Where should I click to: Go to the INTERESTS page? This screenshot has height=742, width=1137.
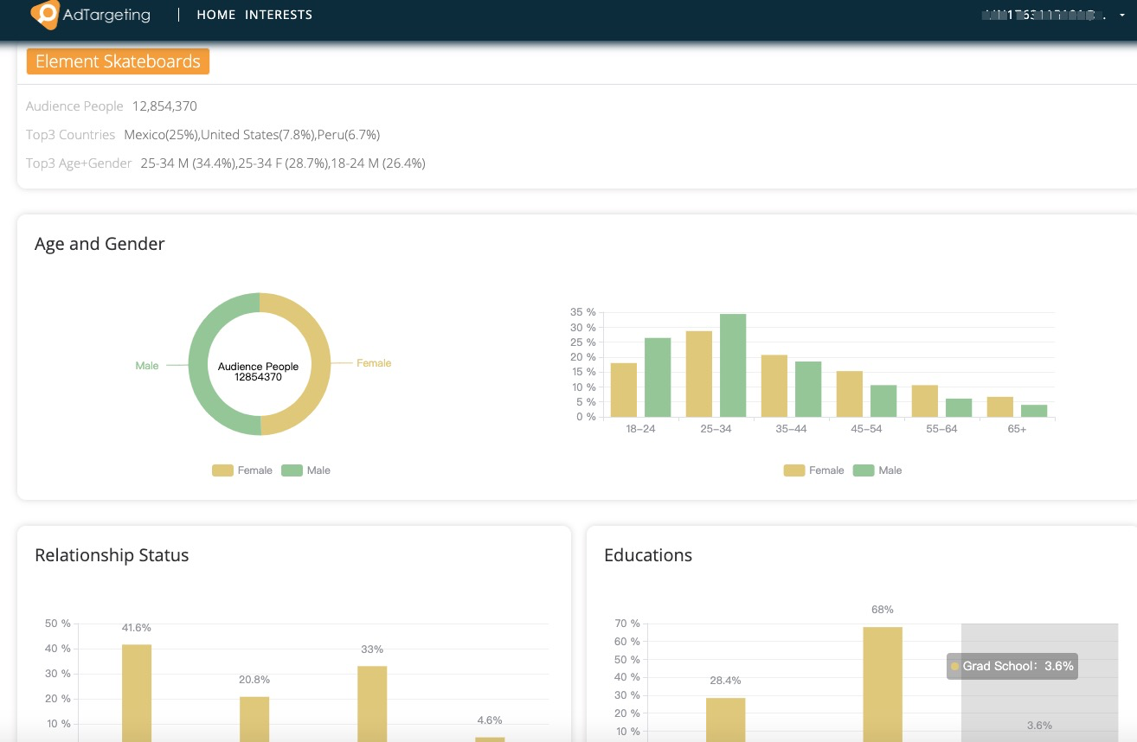pos(279,15)
